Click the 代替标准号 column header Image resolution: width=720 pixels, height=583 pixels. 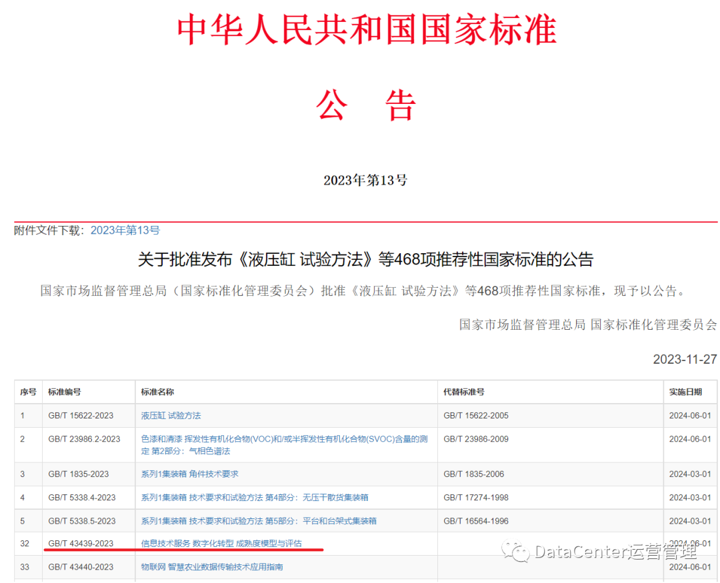point(463,392)
